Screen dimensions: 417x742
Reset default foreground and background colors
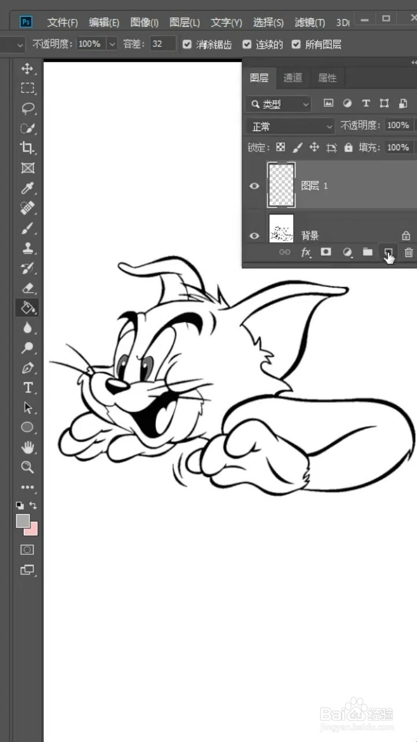pyautogui.click(x=20, y=505)
